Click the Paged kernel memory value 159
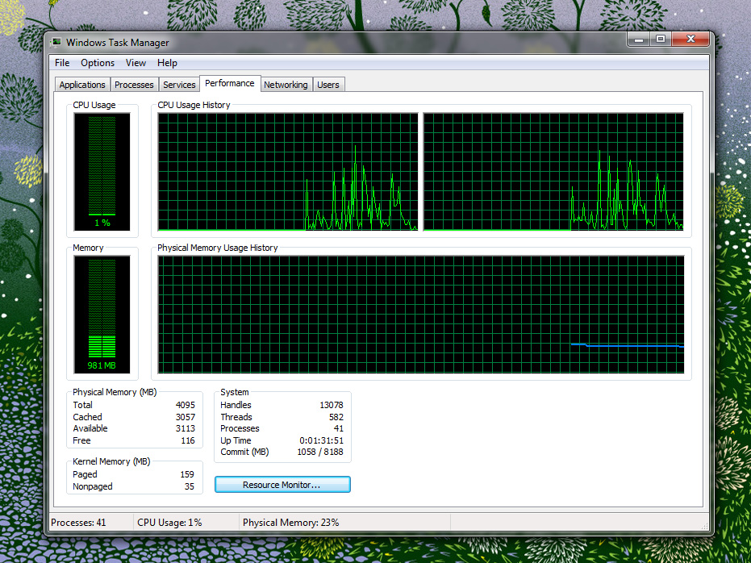This screenshot has width=751, height=563. pos(187,474)
